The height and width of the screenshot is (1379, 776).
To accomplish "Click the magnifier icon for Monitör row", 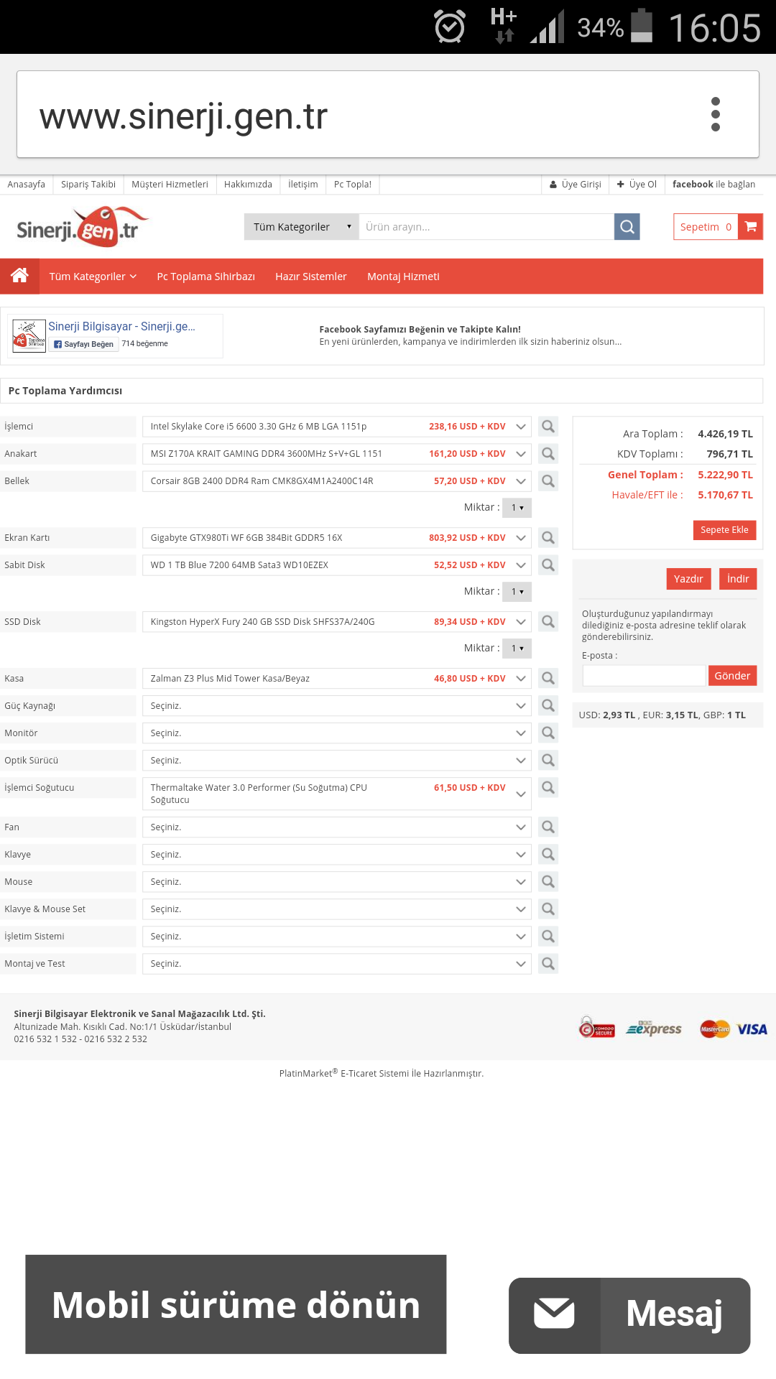I will 548,733.
